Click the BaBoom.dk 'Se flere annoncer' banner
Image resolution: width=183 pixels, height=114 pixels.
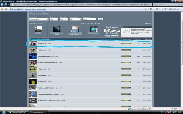coord(112,32)
